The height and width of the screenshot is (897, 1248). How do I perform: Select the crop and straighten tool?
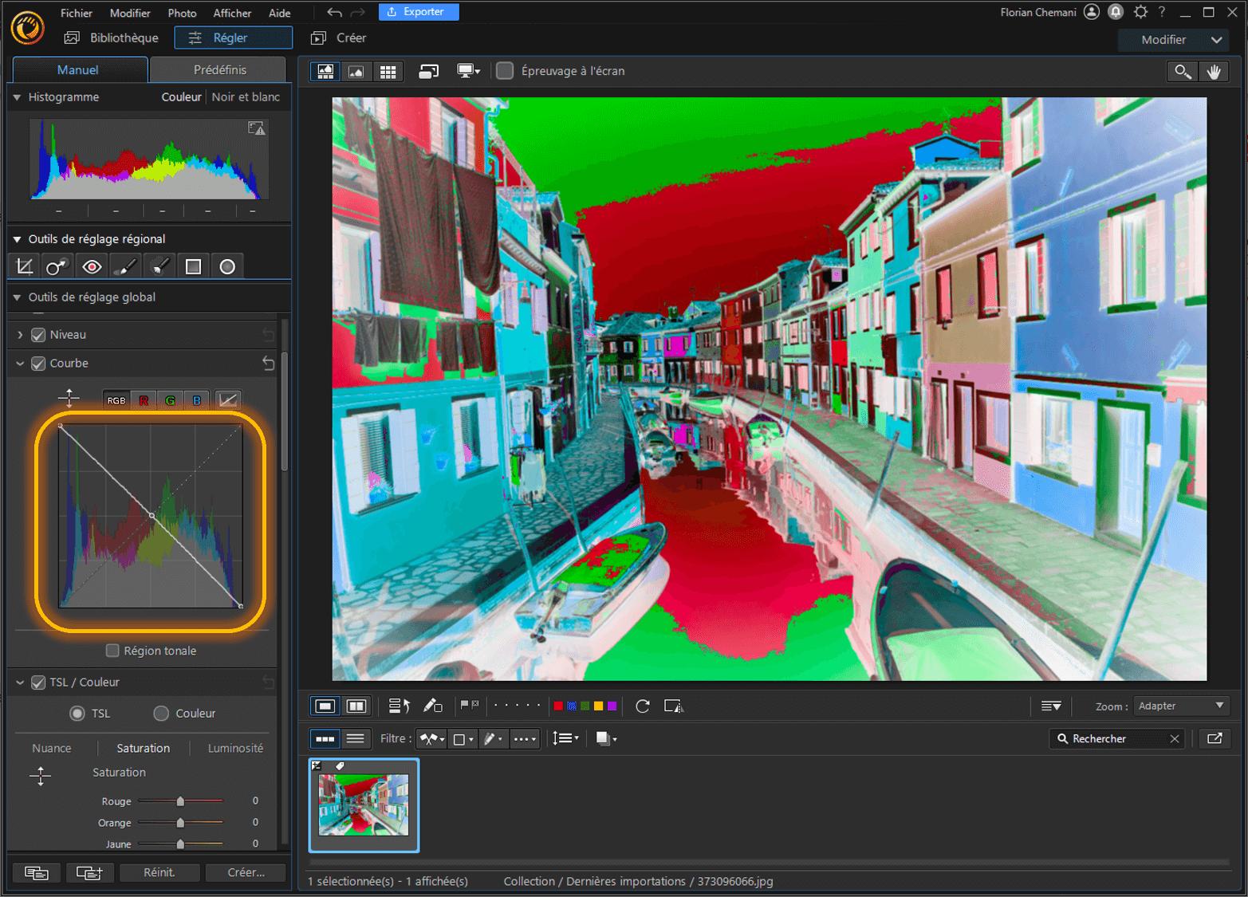23,266
